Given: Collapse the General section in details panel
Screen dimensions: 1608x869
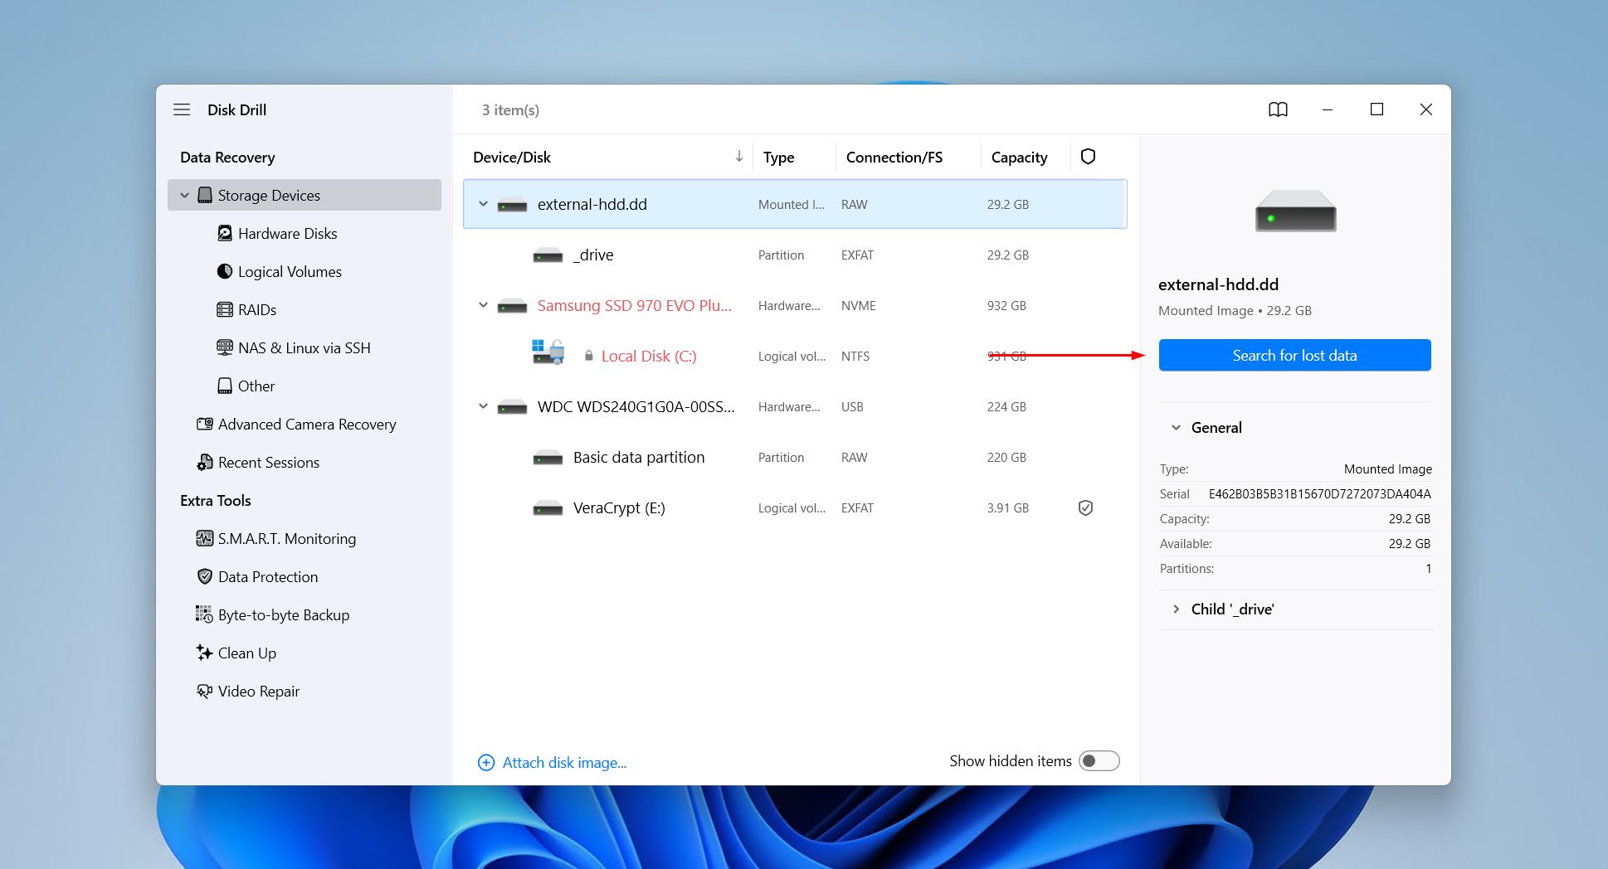Looking at the screenshot, I should click(1176, 428).
